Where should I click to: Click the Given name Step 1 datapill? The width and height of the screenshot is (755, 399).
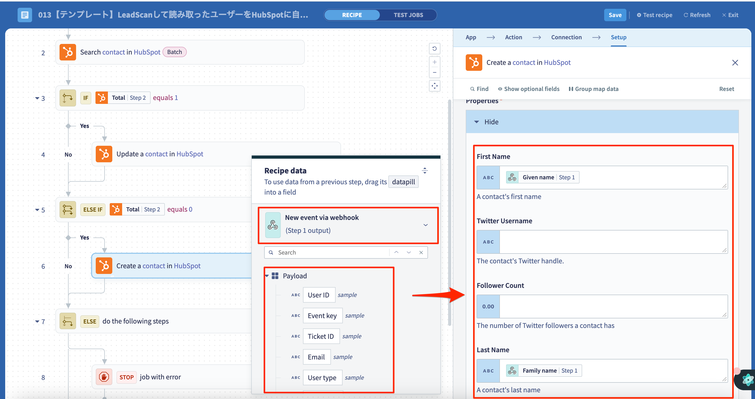tap(543, 177)
